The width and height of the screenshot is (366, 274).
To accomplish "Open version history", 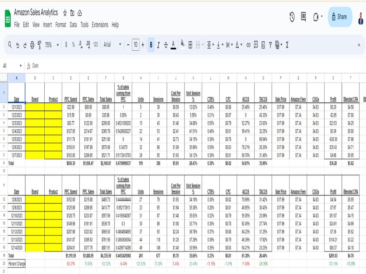I will [x=292, y=17].
